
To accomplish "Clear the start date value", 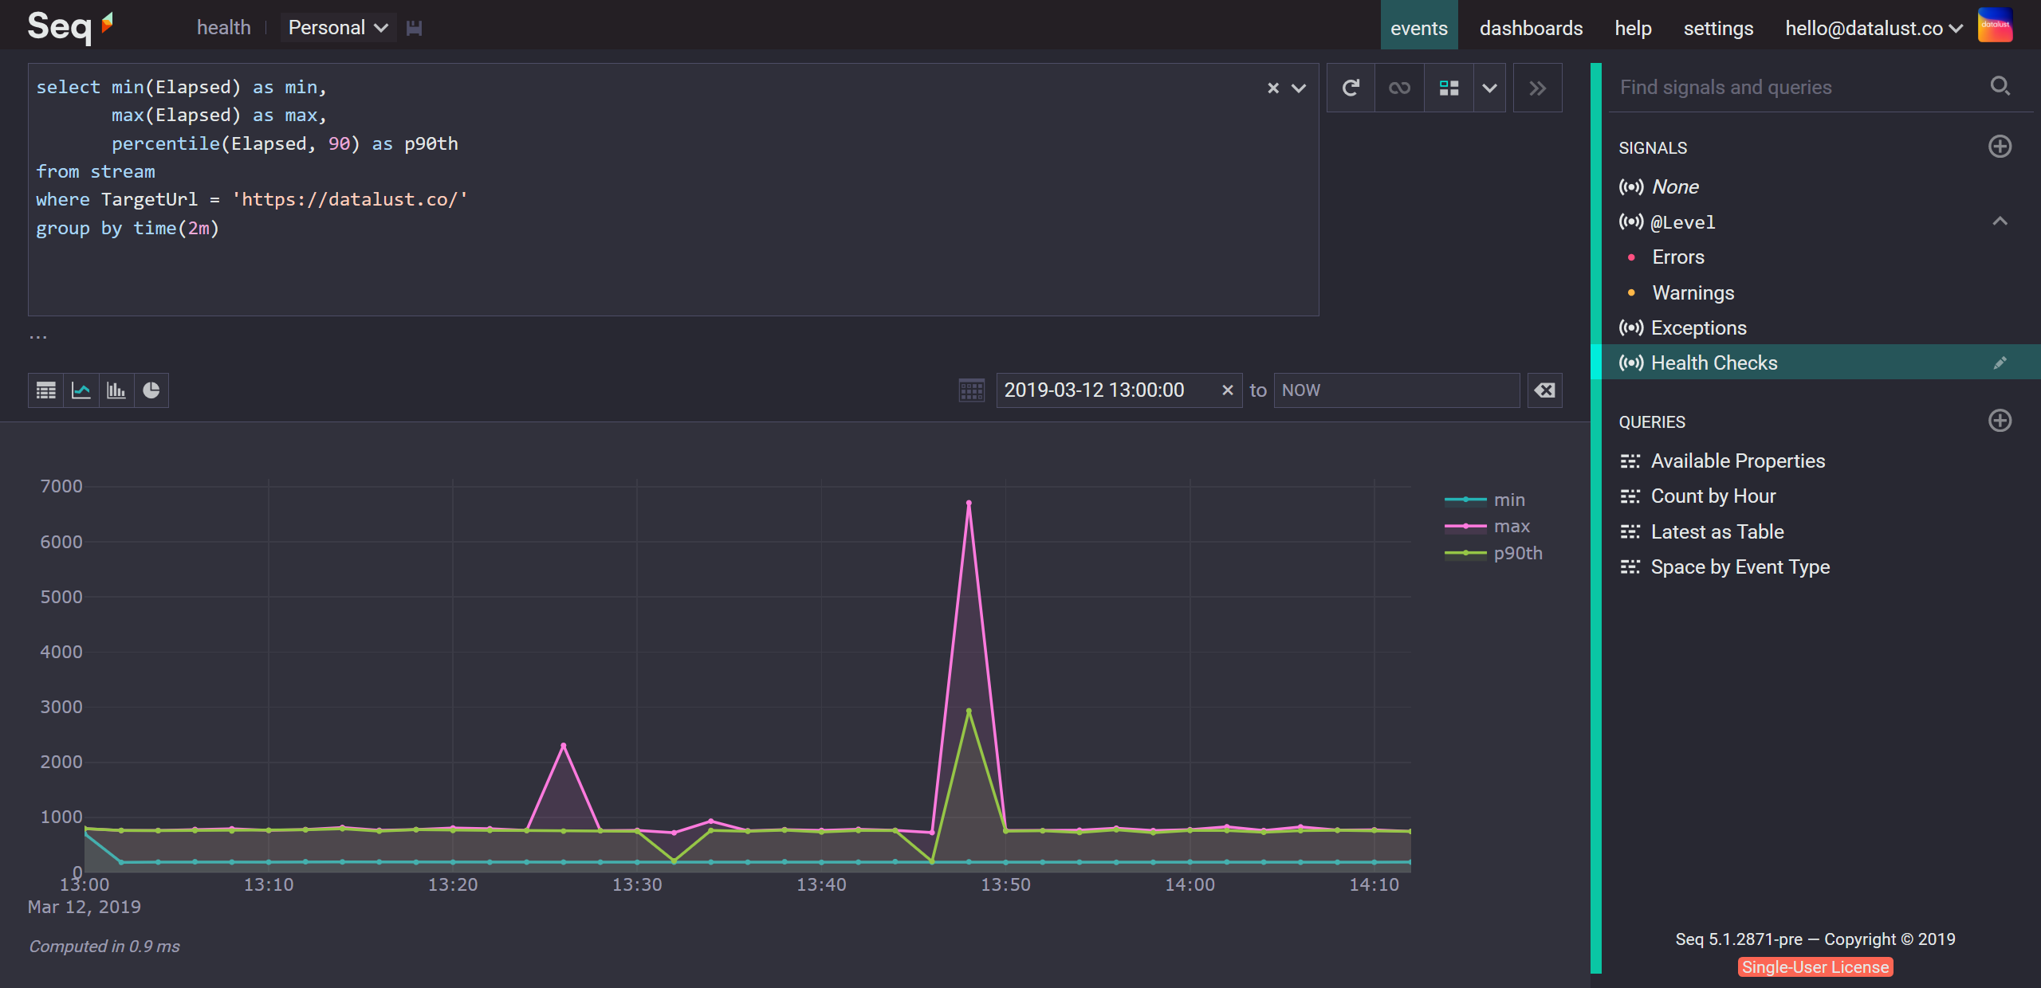I will coord(1227,390).
